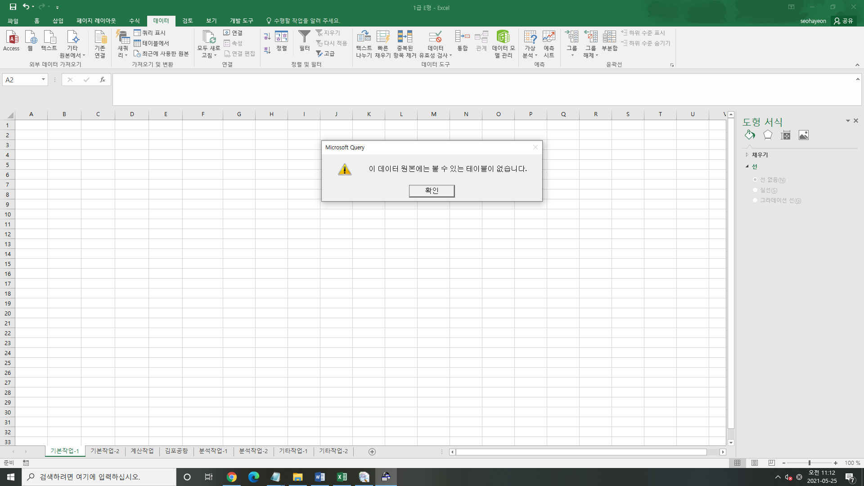Click the 공유 share button
This screenshot has width=864, height=486.
coord(844,21)
